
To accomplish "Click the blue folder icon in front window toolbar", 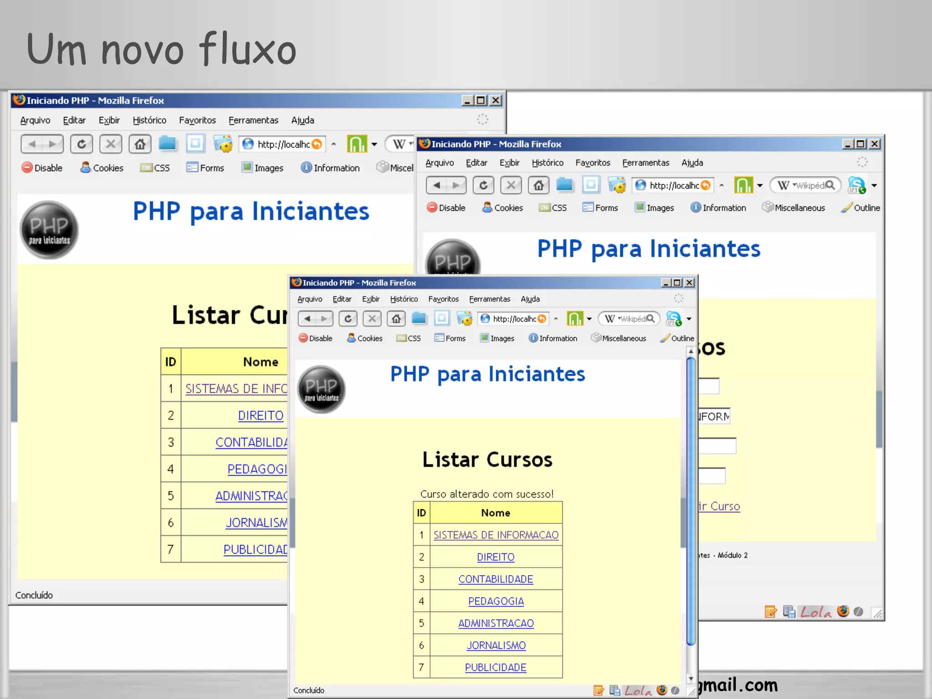I will [x=419, y=318].
